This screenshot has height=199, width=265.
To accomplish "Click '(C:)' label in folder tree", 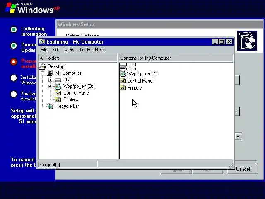I will coord(68,80).
